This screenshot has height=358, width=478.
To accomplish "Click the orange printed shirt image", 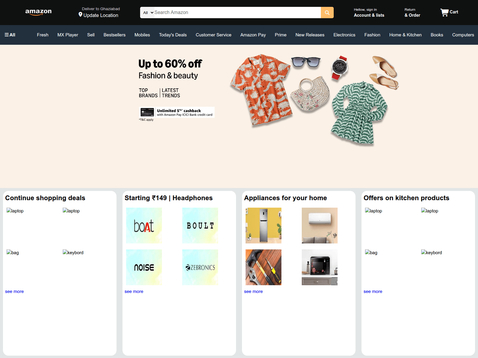I will click(261, 90).
